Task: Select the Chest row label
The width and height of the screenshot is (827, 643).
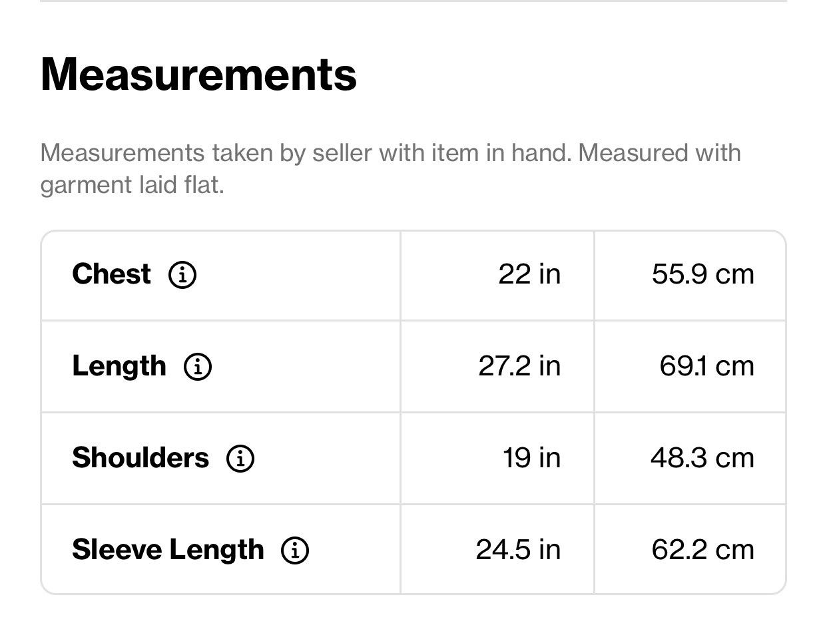Action: pos(111,274)
